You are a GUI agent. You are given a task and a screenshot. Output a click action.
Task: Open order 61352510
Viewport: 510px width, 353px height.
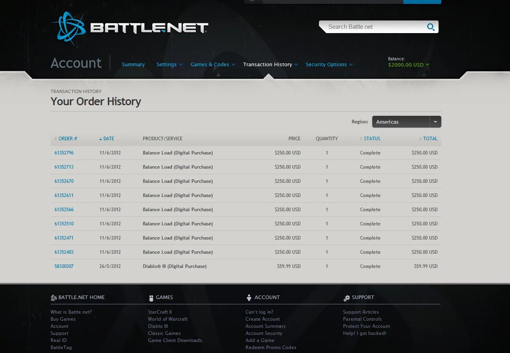pos(64,224)
